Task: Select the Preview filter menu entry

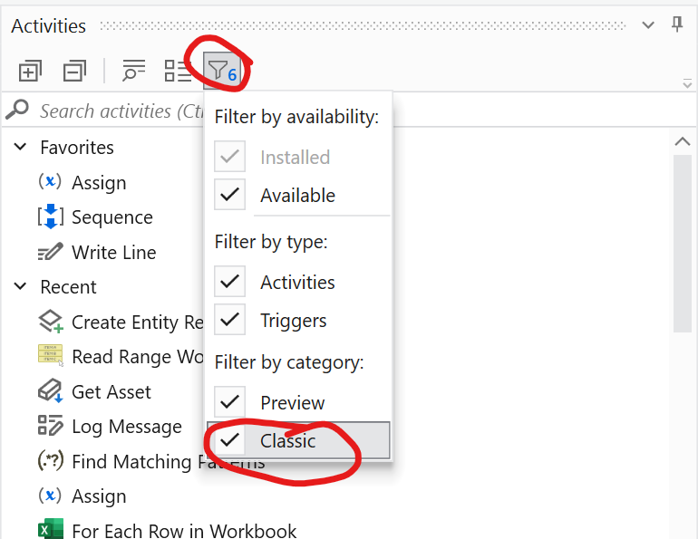Action: tap(298, 402)
